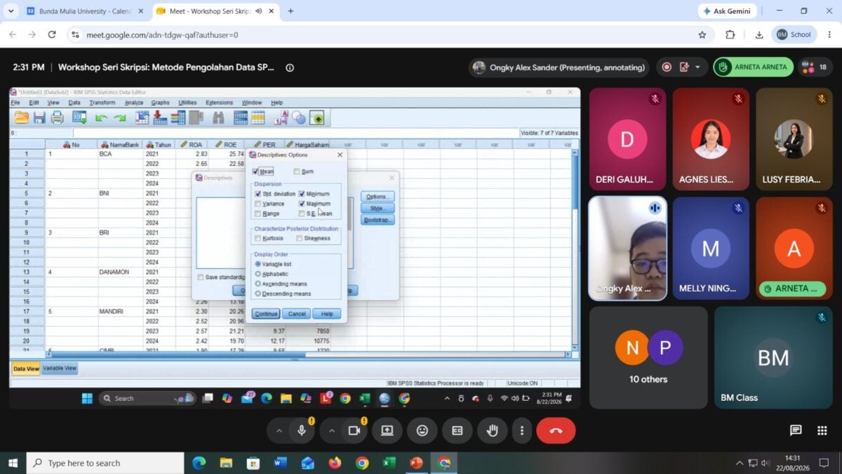Enable the Range checkbox
Viewport: 842px width, 474px height.
pyautogui.click(x=258, y=213)
